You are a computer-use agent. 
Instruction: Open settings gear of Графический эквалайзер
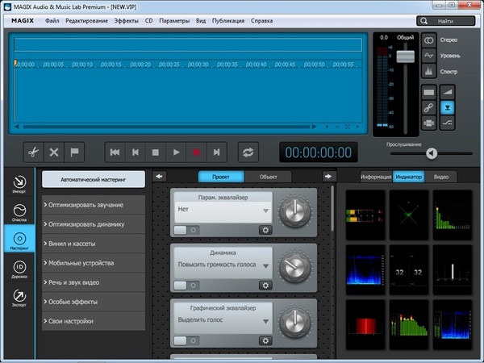point(265,340)
